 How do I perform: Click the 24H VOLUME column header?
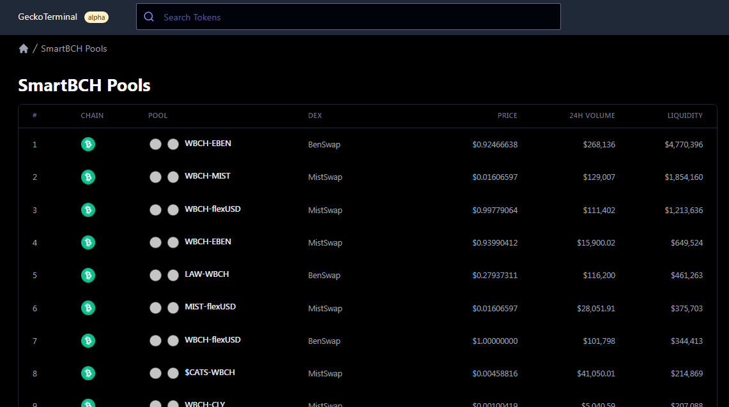[592, 115]
